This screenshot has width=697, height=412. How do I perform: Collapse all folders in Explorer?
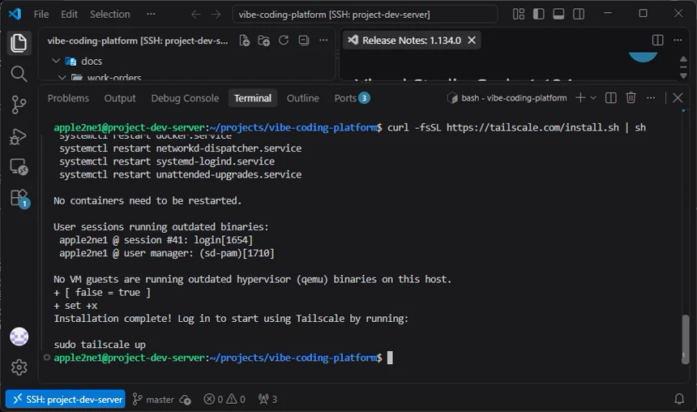click(x=304, y=41)
